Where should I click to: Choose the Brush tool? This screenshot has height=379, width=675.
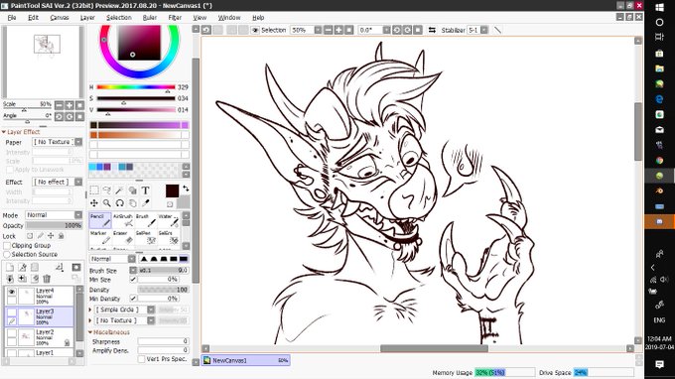[146, 220]
